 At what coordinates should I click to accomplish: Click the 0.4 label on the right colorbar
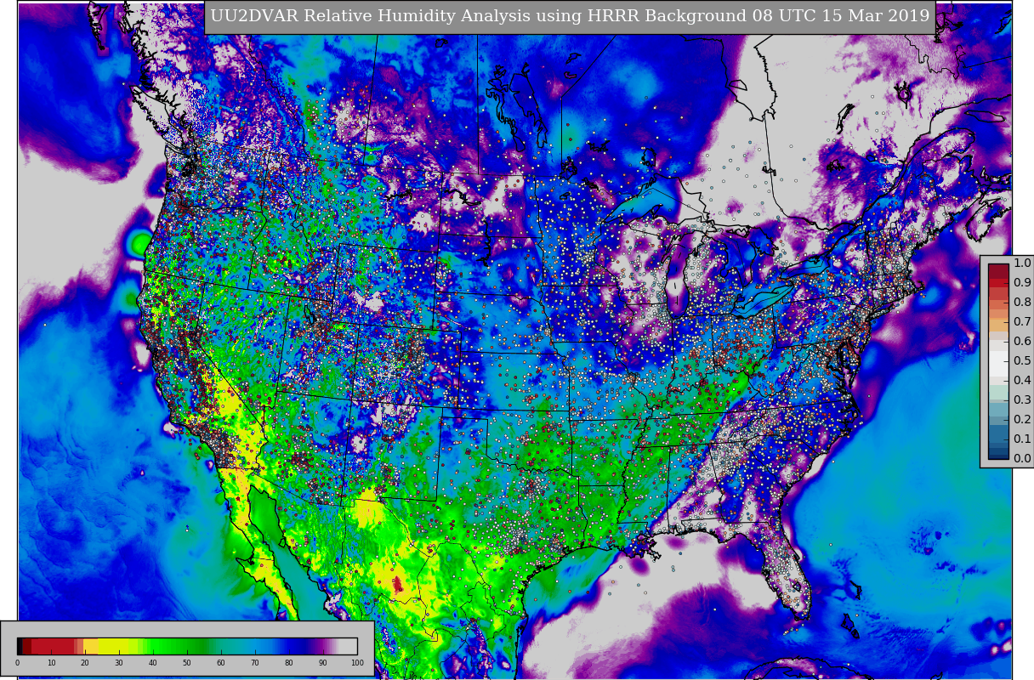coord(1022,380)
